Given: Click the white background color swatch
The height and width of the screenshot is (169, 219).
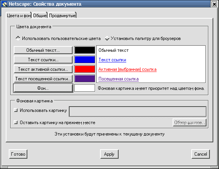Looking at the screenshot, I should tap(85, 88).
